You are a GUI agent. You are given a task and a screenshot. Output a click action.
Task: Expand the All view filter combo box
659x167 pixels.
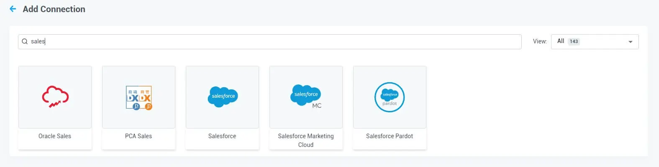[x=594, y=42]
